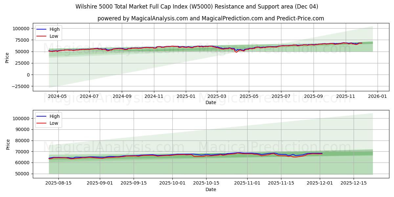Image resolution: width=394 pixels, height=197 pixels.
Task: Expand the bottom chart legend box
Action: click(x=49, y=120)
